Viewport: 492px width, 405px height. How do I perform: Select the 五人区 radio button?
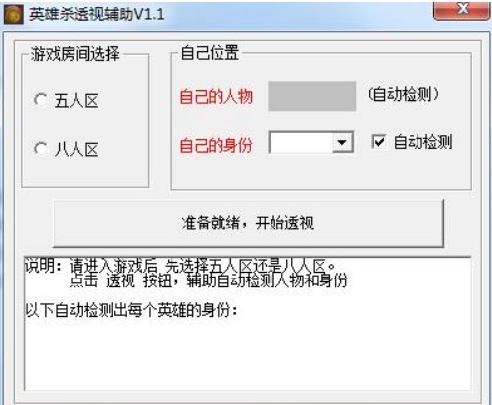click(x=41, y=100)
